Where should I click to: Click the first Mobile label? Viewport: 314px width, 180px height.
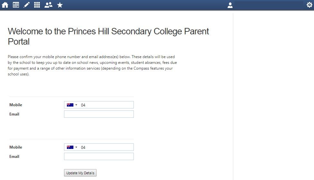pyautogui.click(x=16, y=105)
